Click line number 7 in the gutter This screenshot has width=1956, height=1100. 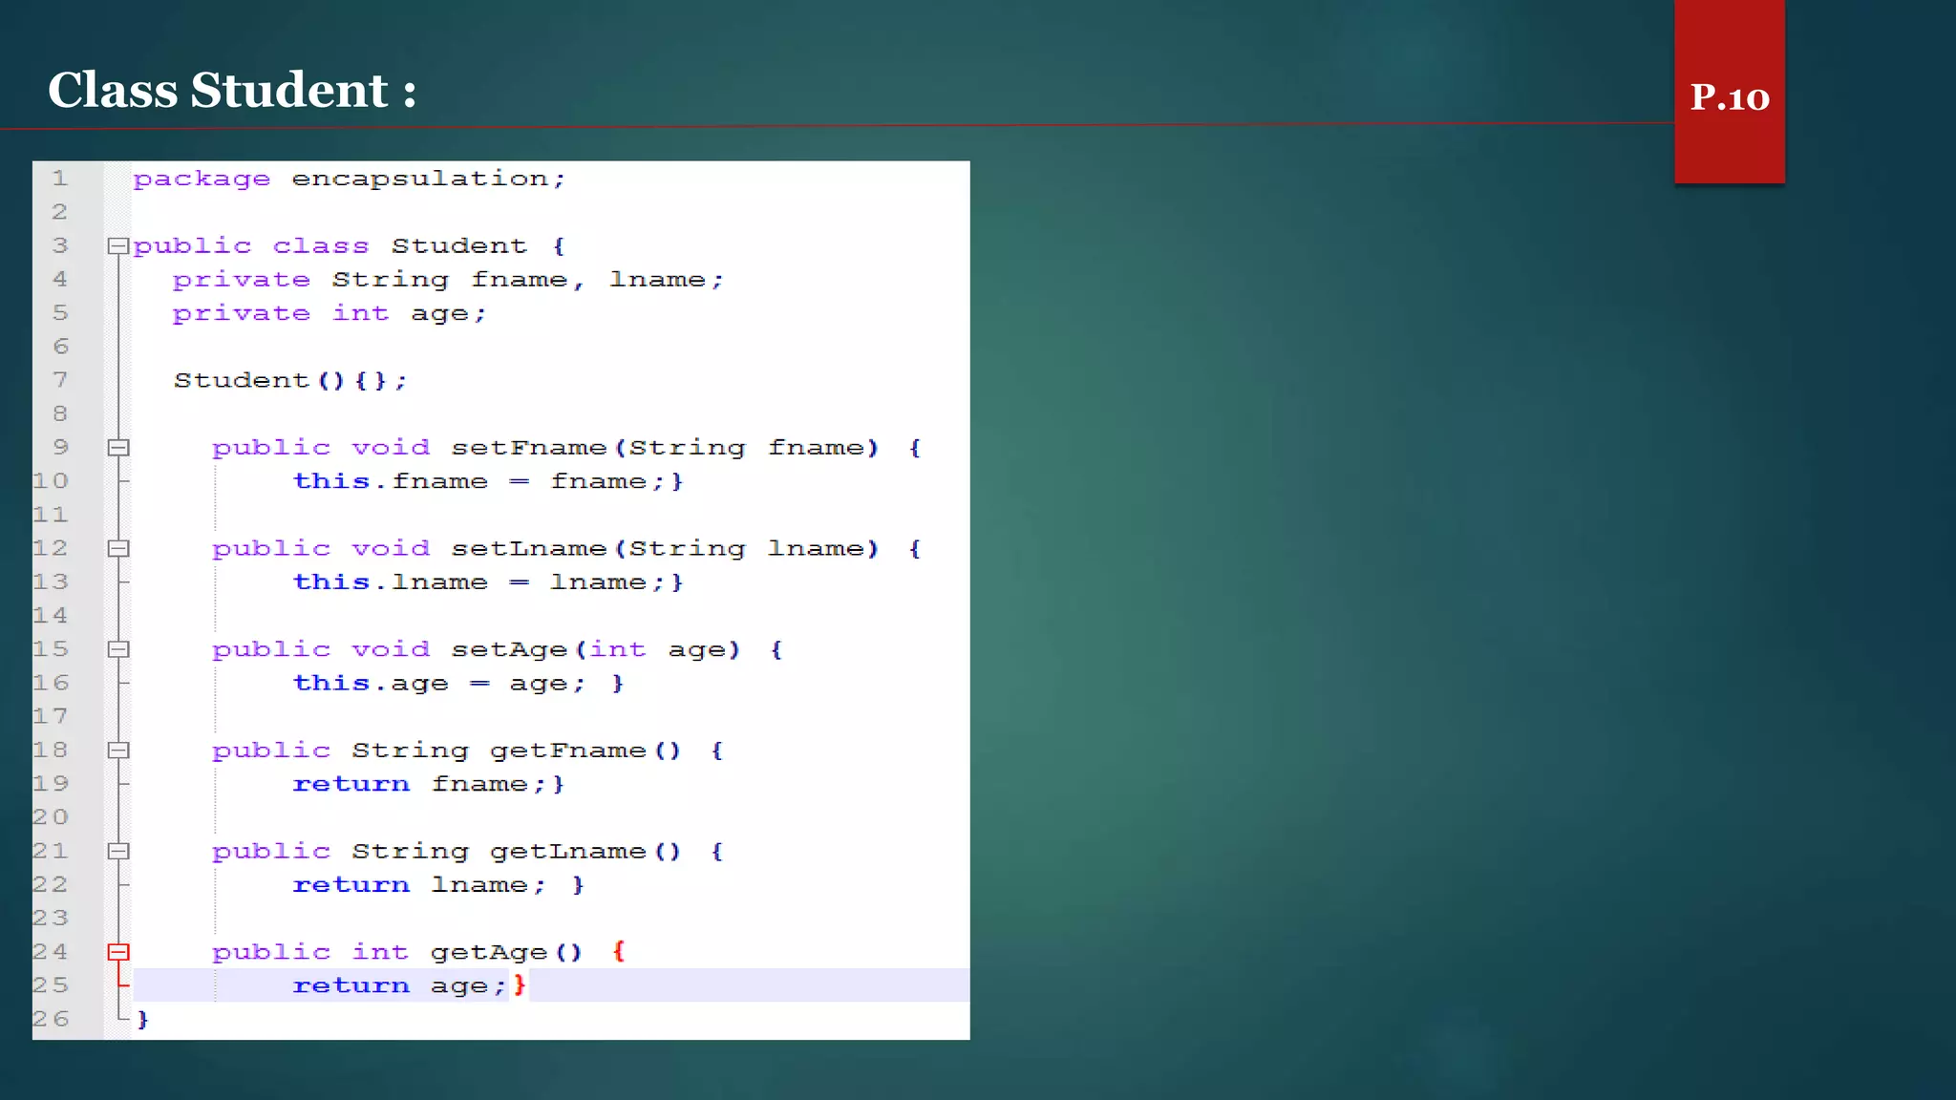click(x=60, y=380)
